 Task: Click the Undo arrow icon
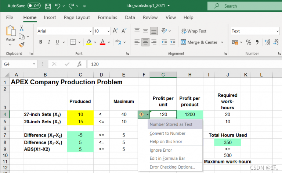coord(58,6)
